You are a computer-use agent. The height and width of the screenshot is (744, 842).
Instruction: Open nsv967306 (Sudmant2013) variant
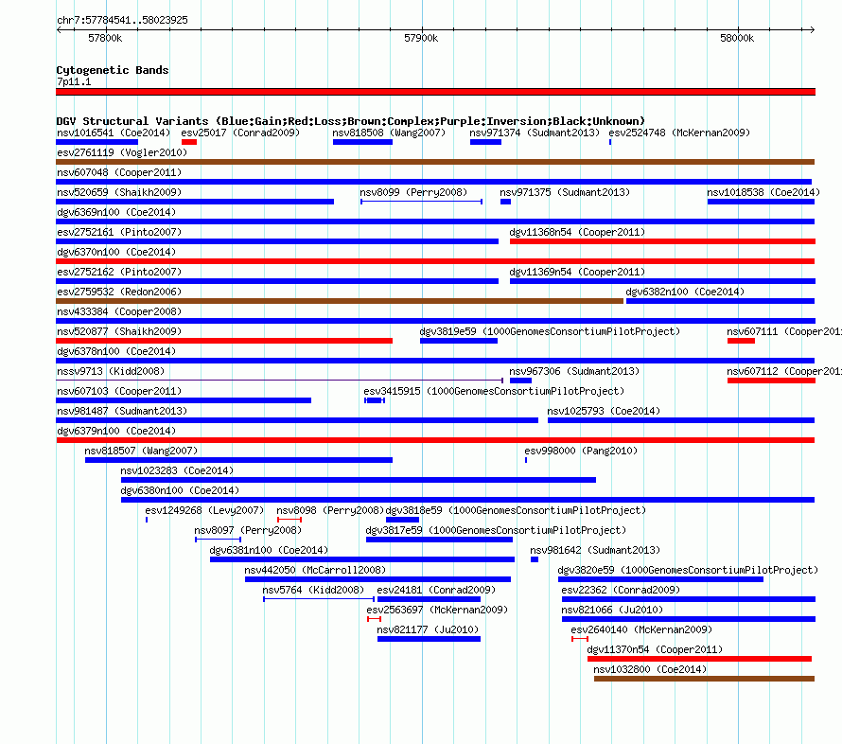tap(520, 381)
